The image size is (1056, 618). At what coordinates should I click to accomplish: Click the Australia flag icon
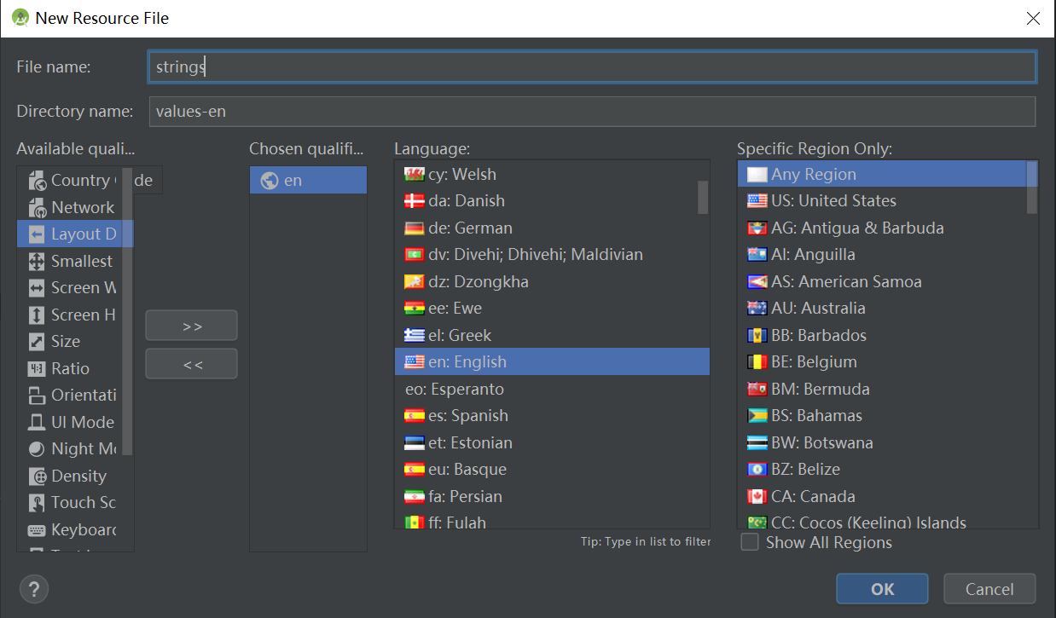point(757,309)
